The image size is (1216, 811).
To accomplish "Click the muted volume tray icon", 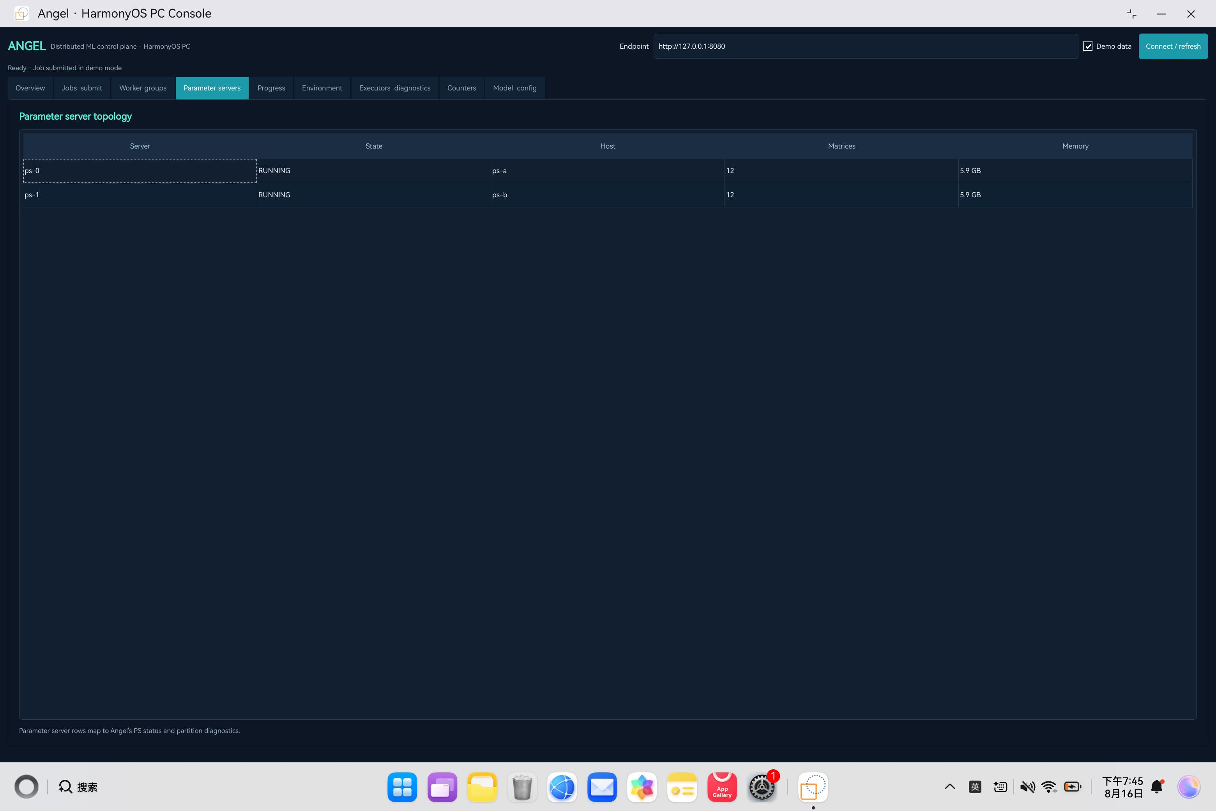I will 1027,787.
